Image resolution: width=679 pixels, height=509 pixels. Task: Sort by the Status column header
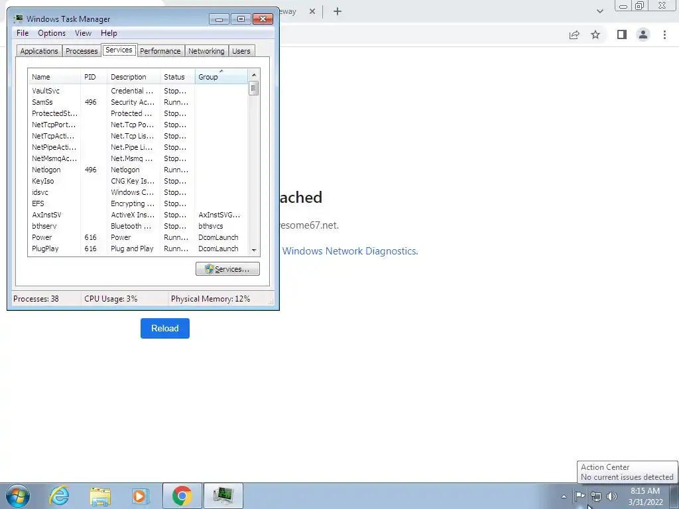pyautogui.click(x=178, y=77)
